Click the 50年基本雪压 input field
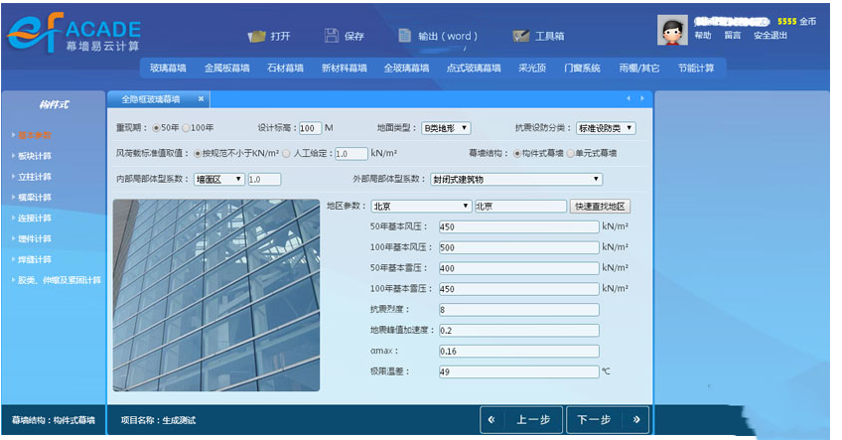842x440 pixels. (x=518, y=268)
